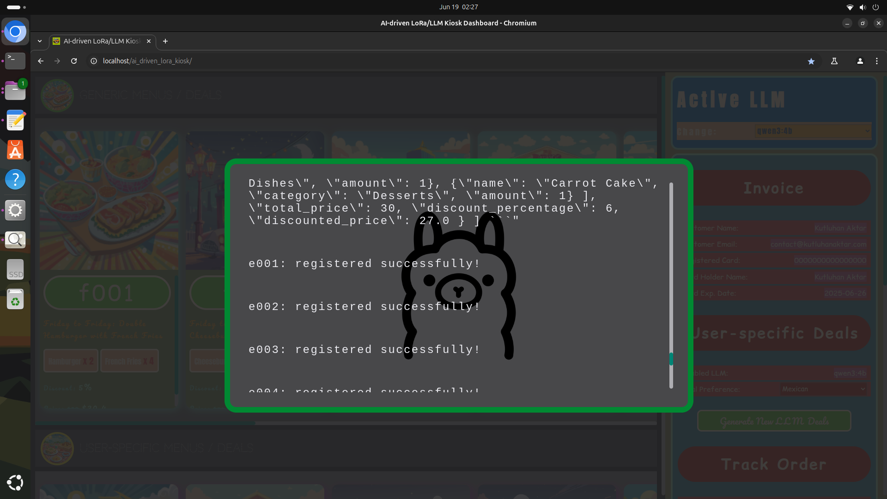Go forward in browser history

57,61
